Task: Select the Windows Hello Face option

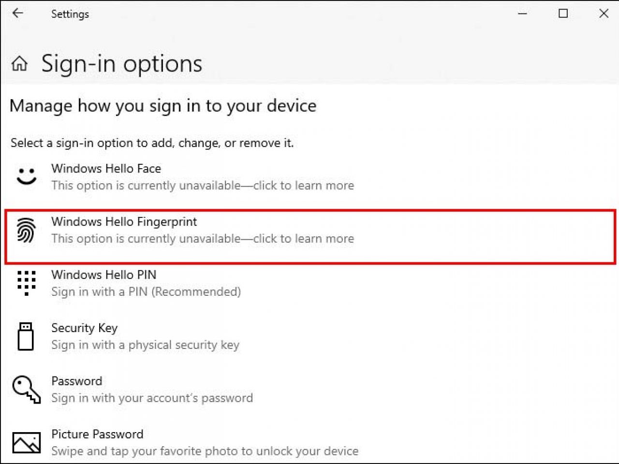Action: pyautogui.click(x=106, y=169)
